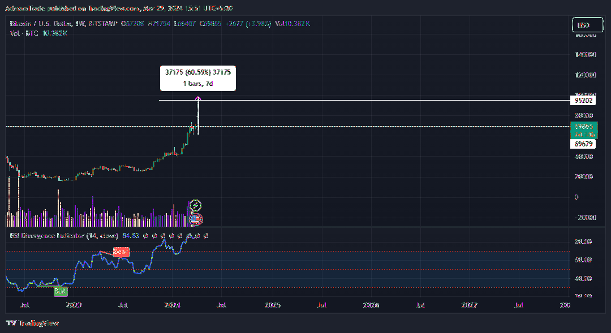Click the 60.00 RSI axis label
The width and height of the screenshot is (611, 333).
coord(583,260)
